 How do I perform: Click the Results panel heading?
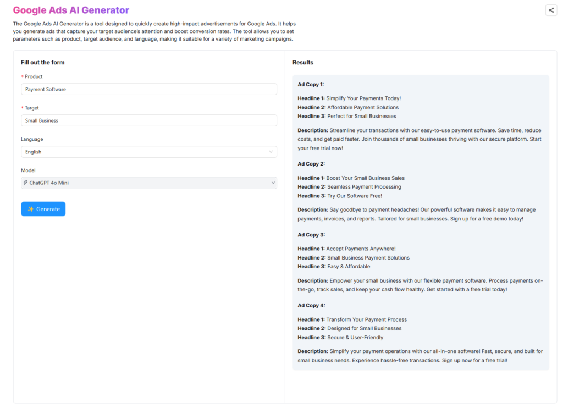tap(303, 63)
